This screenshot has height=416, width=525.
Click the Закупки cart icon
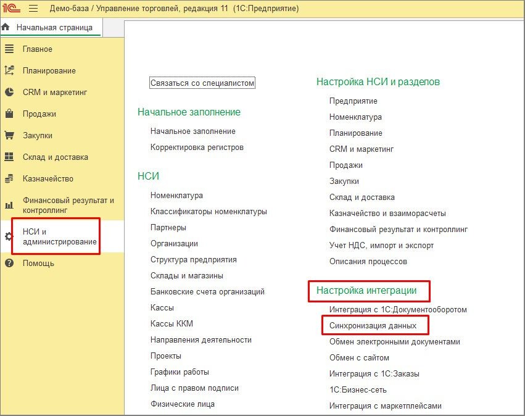coord(9,135)
